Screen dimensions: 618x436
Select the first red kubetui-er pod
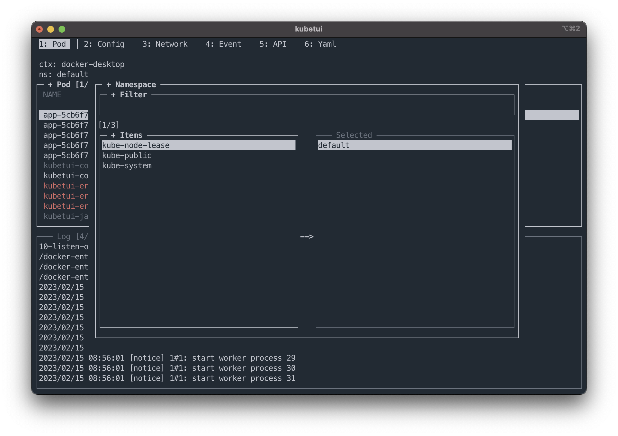66,186
